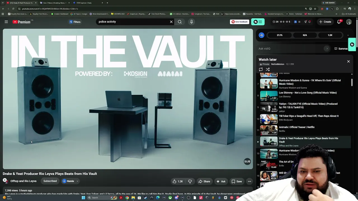The width and height of the screenshot is (358, 201).
Task: Expand the Remix dropdown arrow
Action: 77,181
